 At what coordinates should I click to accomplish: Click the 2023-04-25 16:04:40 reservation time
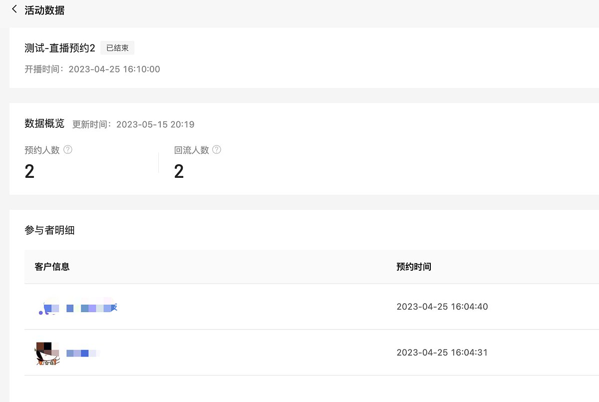[442, 307]
